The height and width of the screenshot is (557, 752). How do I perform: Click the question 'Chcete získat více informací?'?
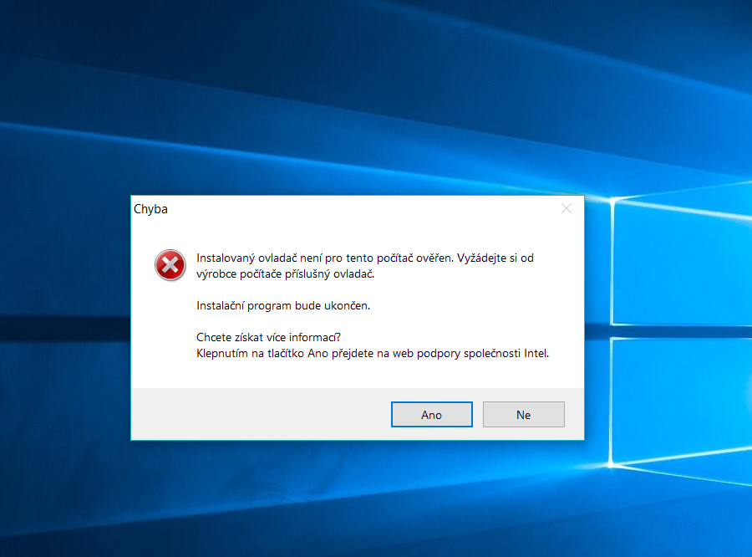click(x=267, y=337)
